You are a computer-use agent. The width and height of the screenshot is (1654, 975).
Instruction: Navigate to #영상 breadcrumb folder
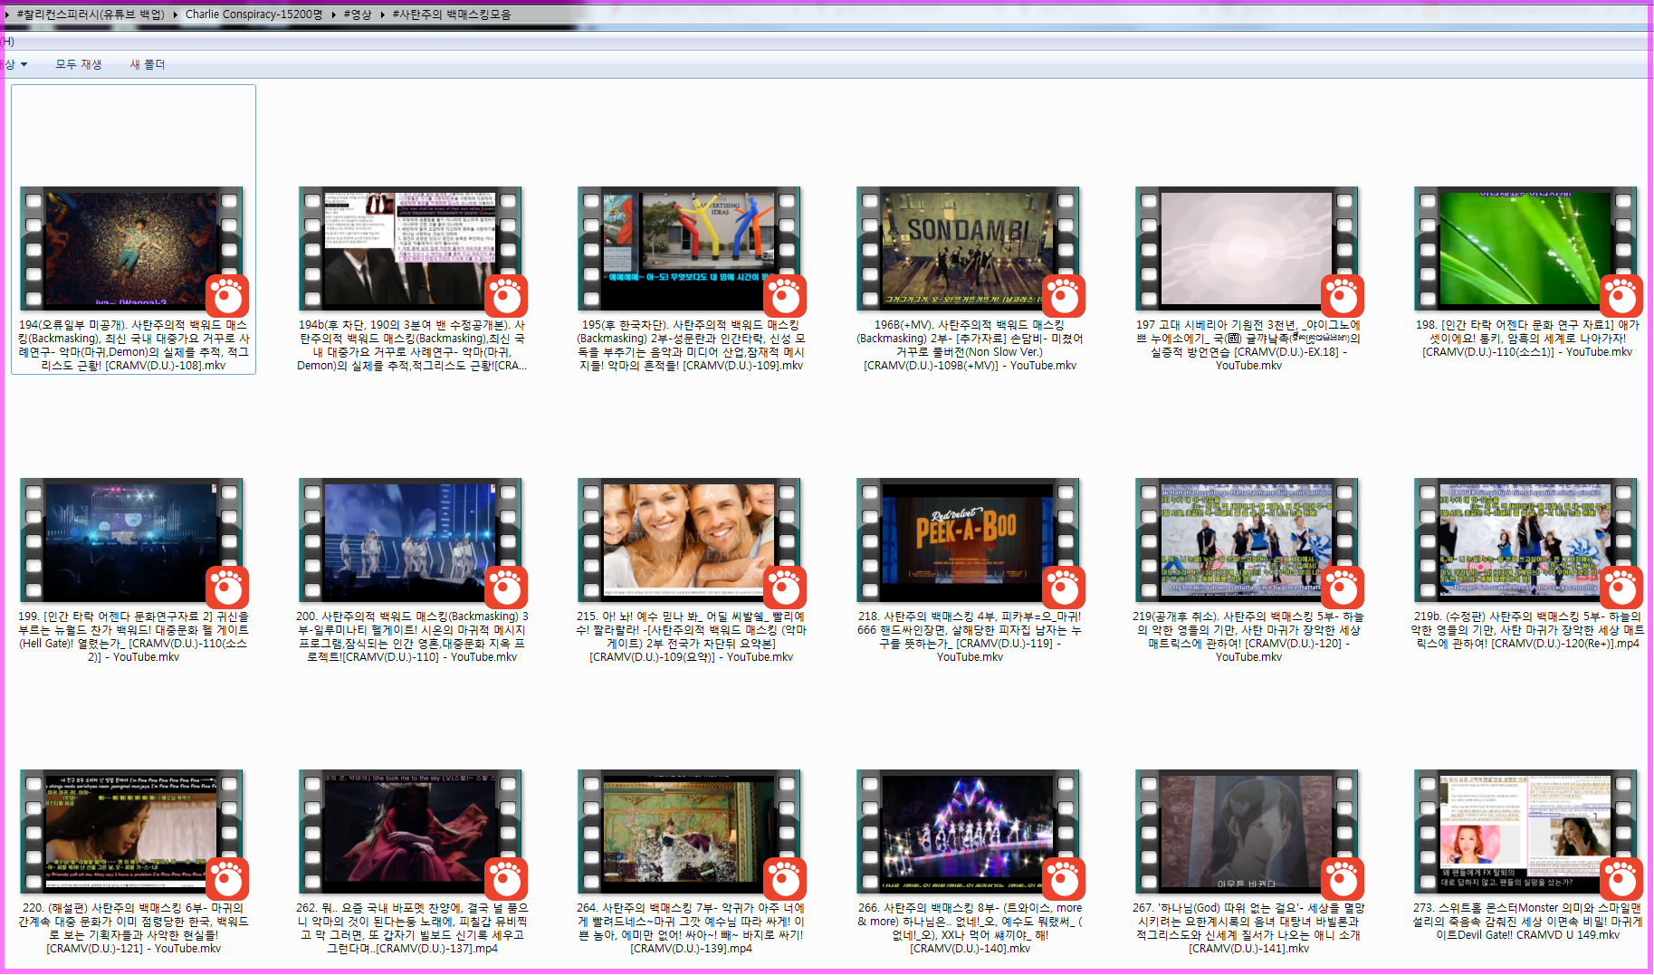point(357,14)
